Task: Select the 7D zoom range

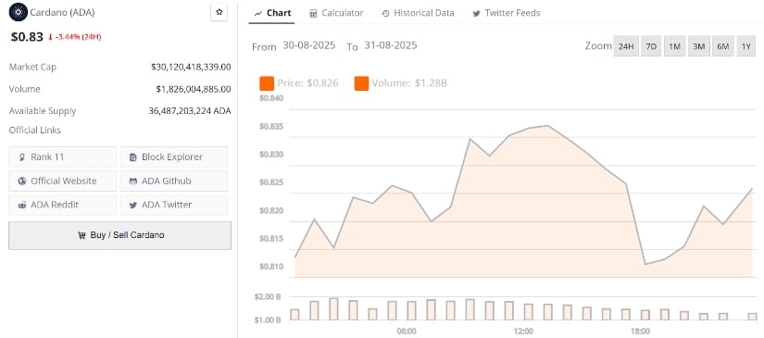Action: click(x=650, y=46)
